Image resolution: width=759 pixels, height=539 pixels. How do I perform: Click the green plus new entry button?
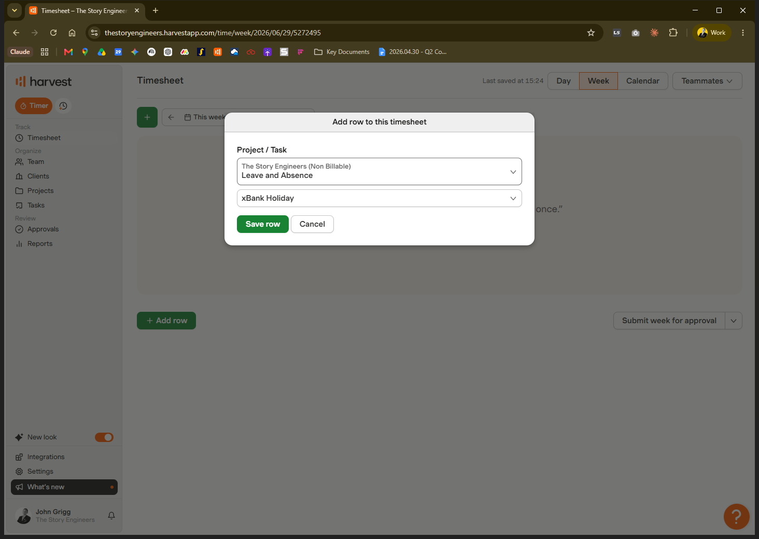[x=147, y=117]
